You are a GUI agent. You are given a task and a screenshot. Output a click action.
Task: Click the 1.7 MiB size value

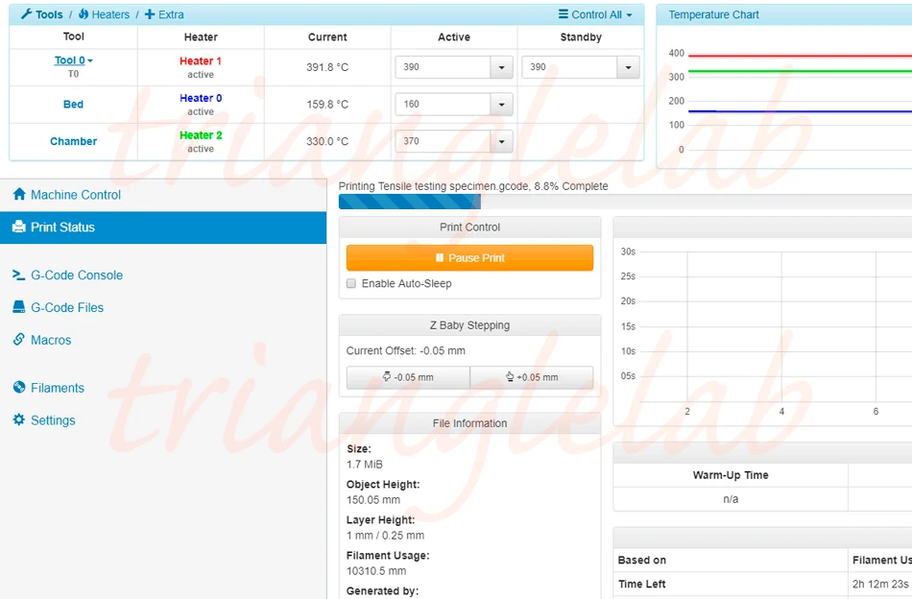(365, 465)
